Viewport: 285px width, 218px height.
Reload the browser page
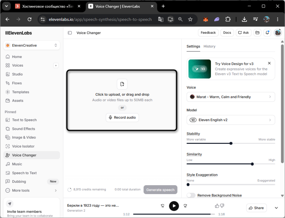29,19
